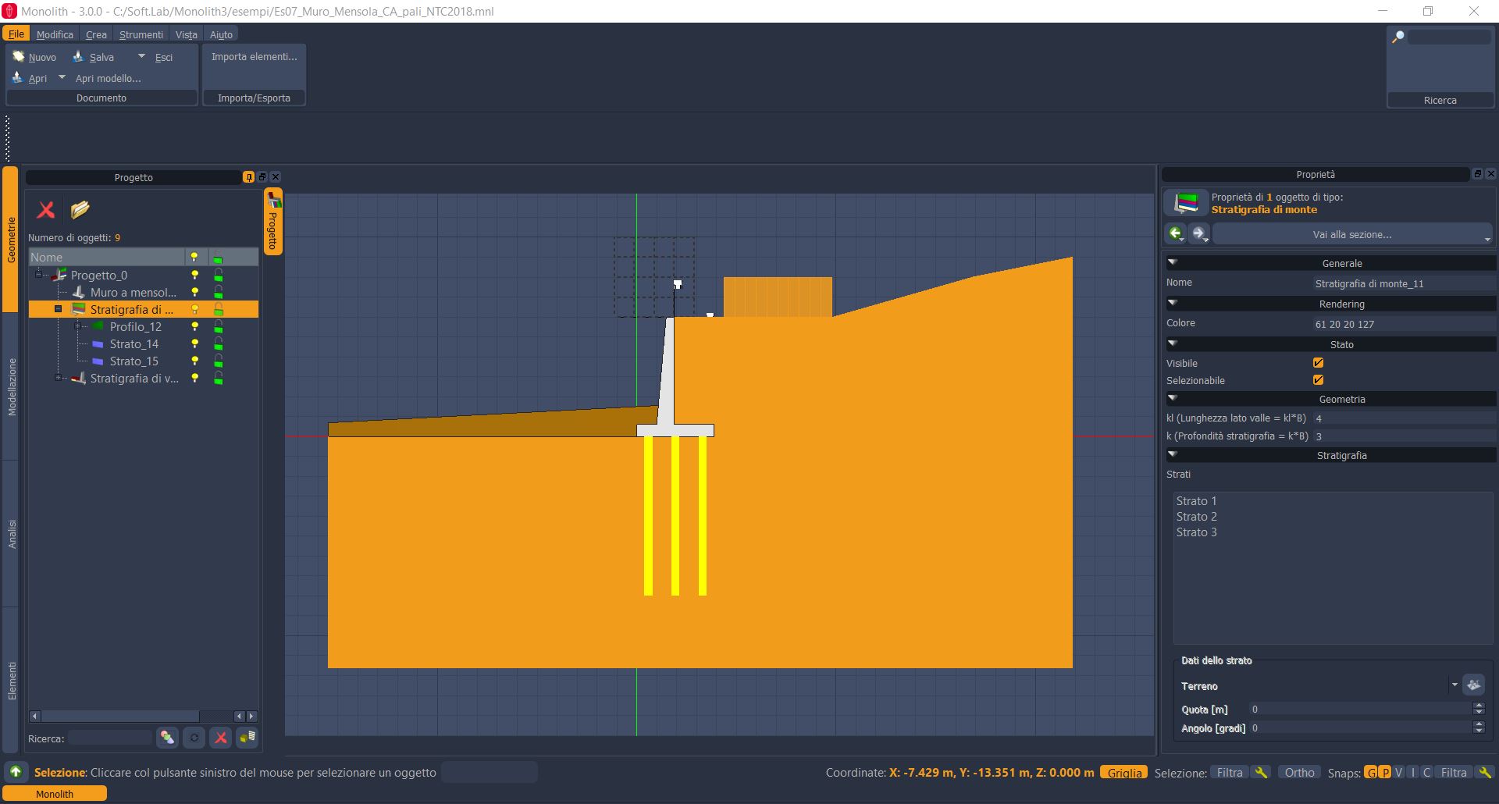Click the green Profilo_12 icon in tree
1499x804 pixels.
pos(98,326)
